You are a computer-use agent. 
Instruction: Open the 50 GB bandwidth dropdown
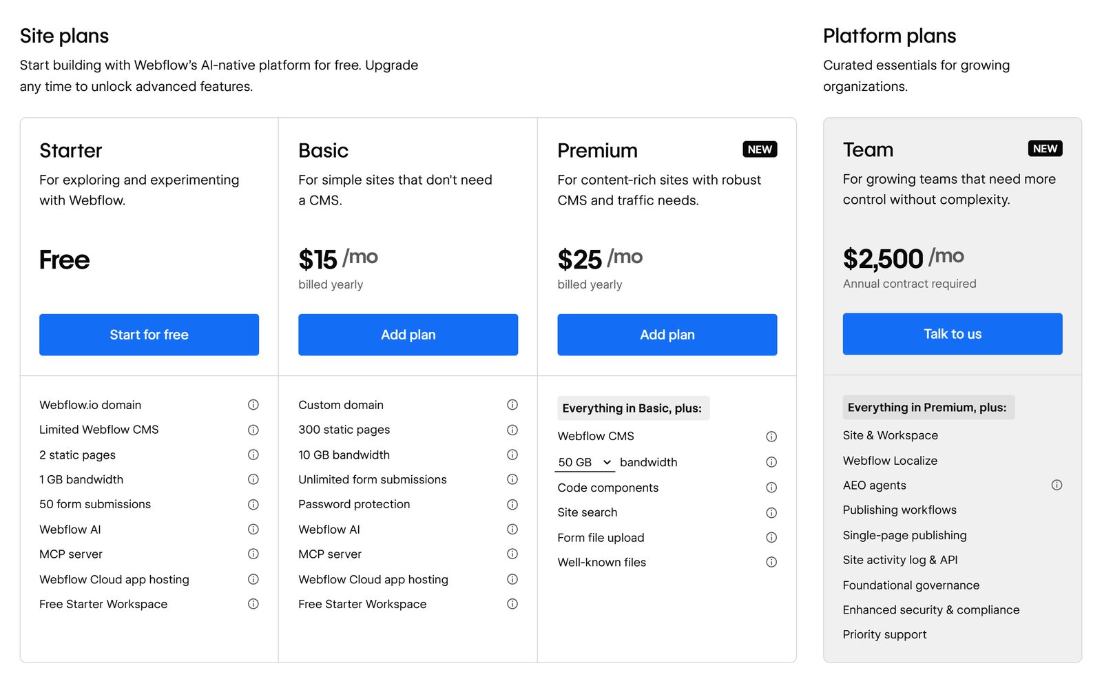(585, 463)
